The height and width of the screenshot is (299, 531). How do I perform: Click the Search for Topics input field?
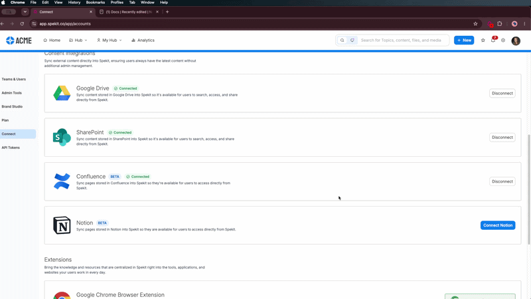(x=401, y=40)
